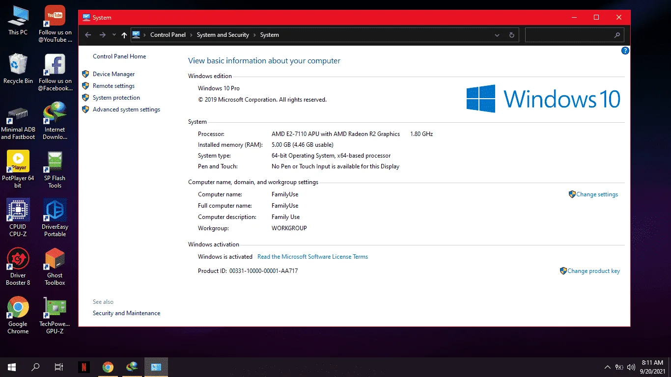This screenshot has width=671, height=377.
Task: Expand chevron after System and Security breadcrumb
Action: [x=254, y=35]
